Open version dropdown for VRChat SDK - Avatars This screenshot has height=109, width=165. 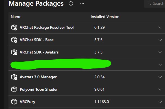pos(160,52)
